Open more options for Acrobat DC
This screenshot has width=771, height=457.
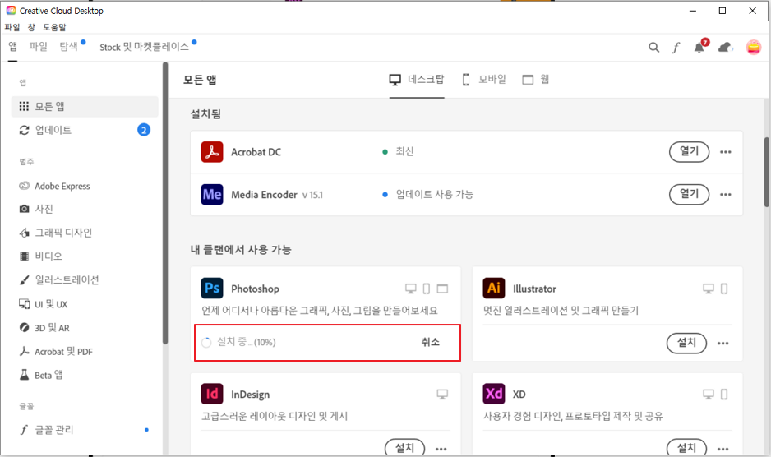(725, 152)
